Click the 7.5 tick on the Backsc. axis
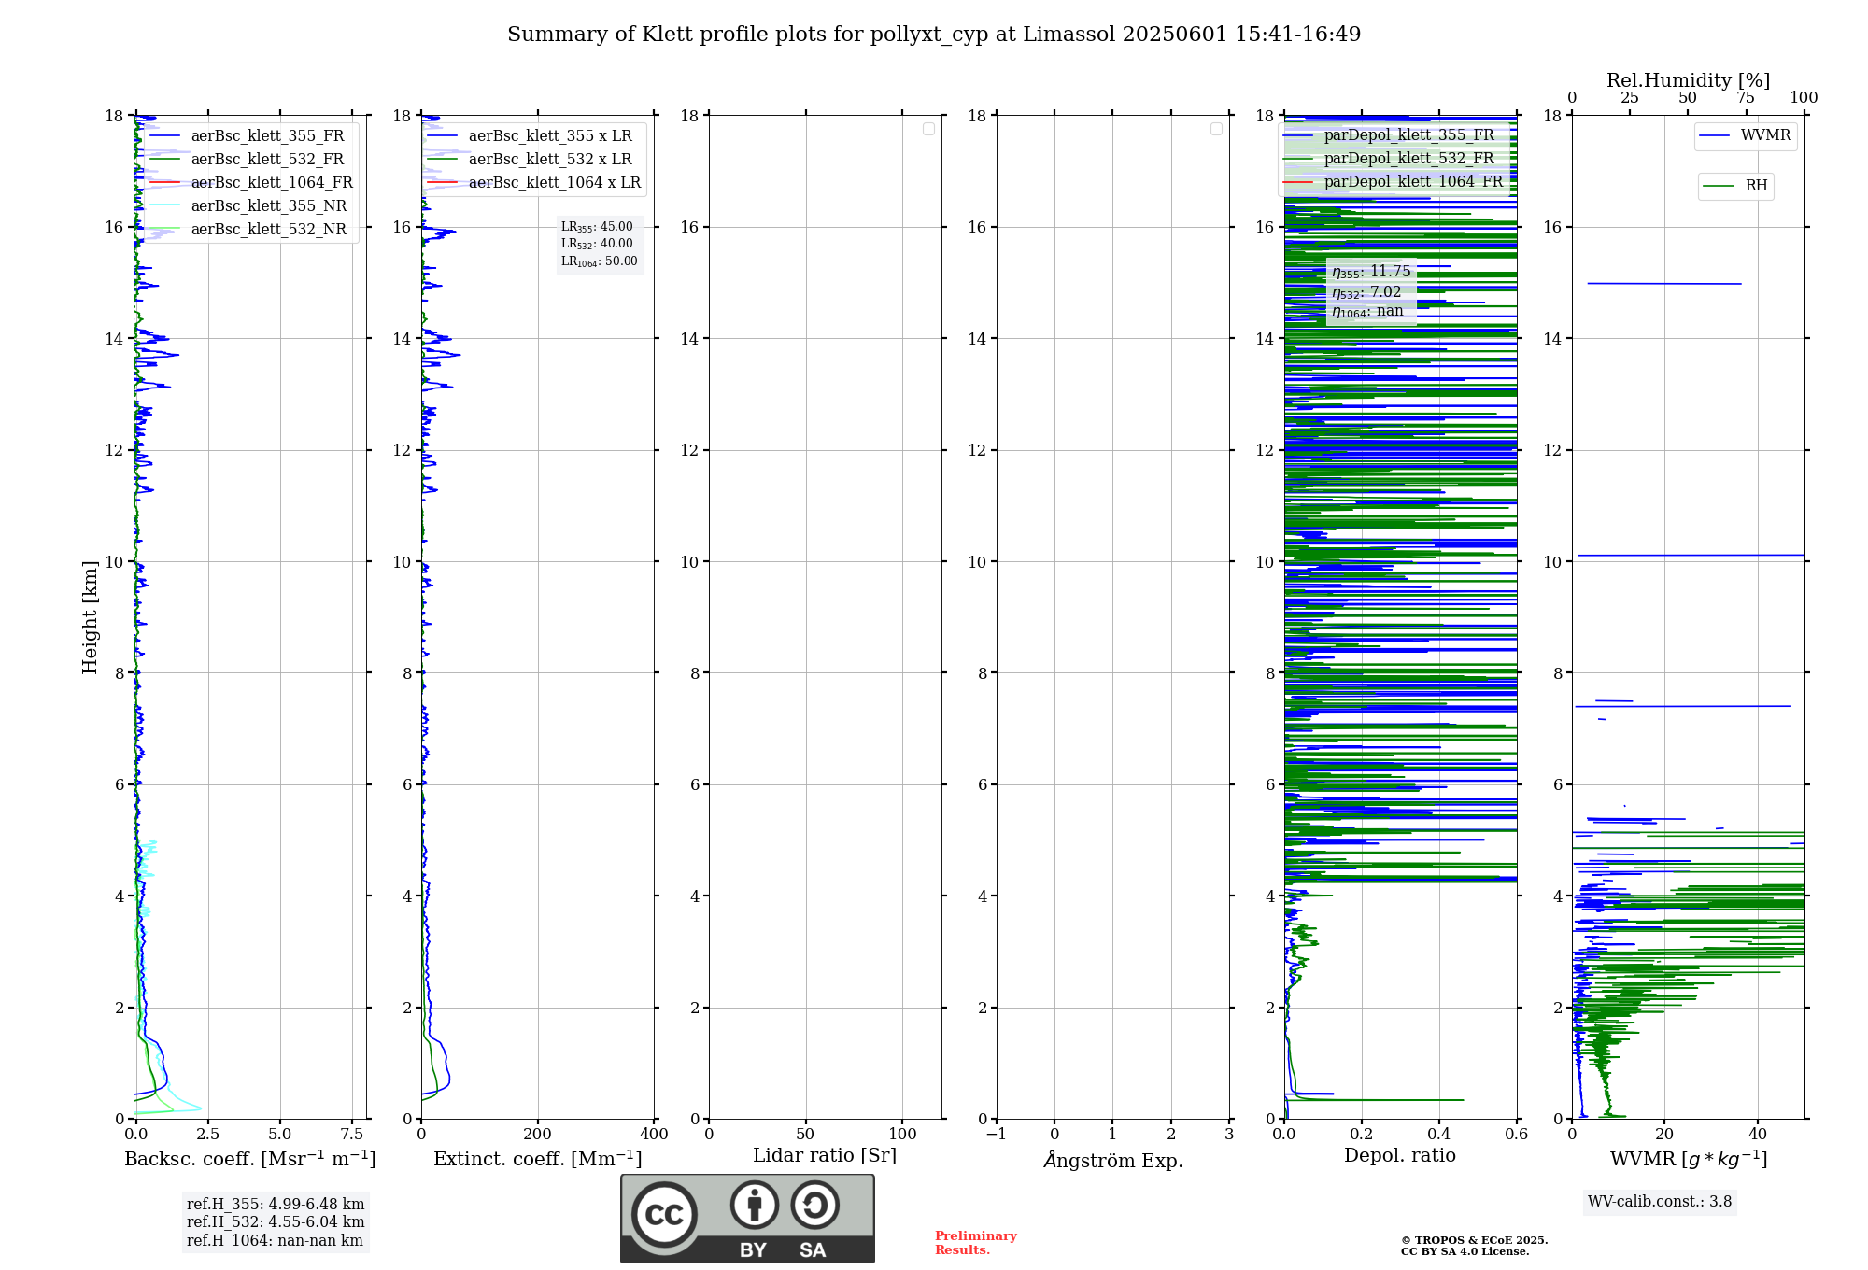1868x1270 pixels. coord(352,1135)
